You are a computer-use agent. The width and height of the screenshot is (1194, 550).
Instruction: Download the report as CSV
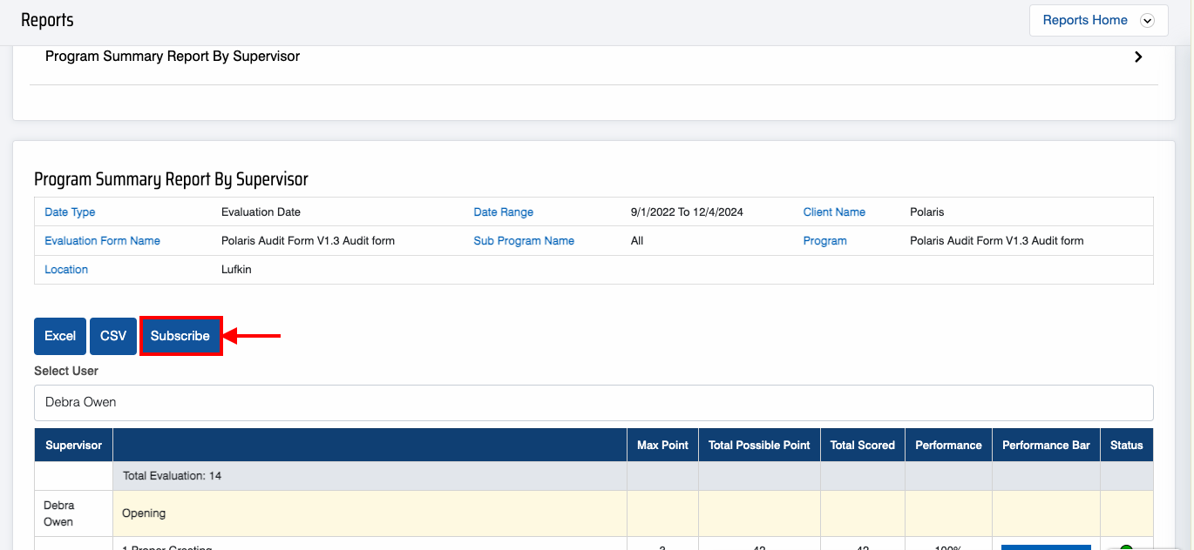113,336
